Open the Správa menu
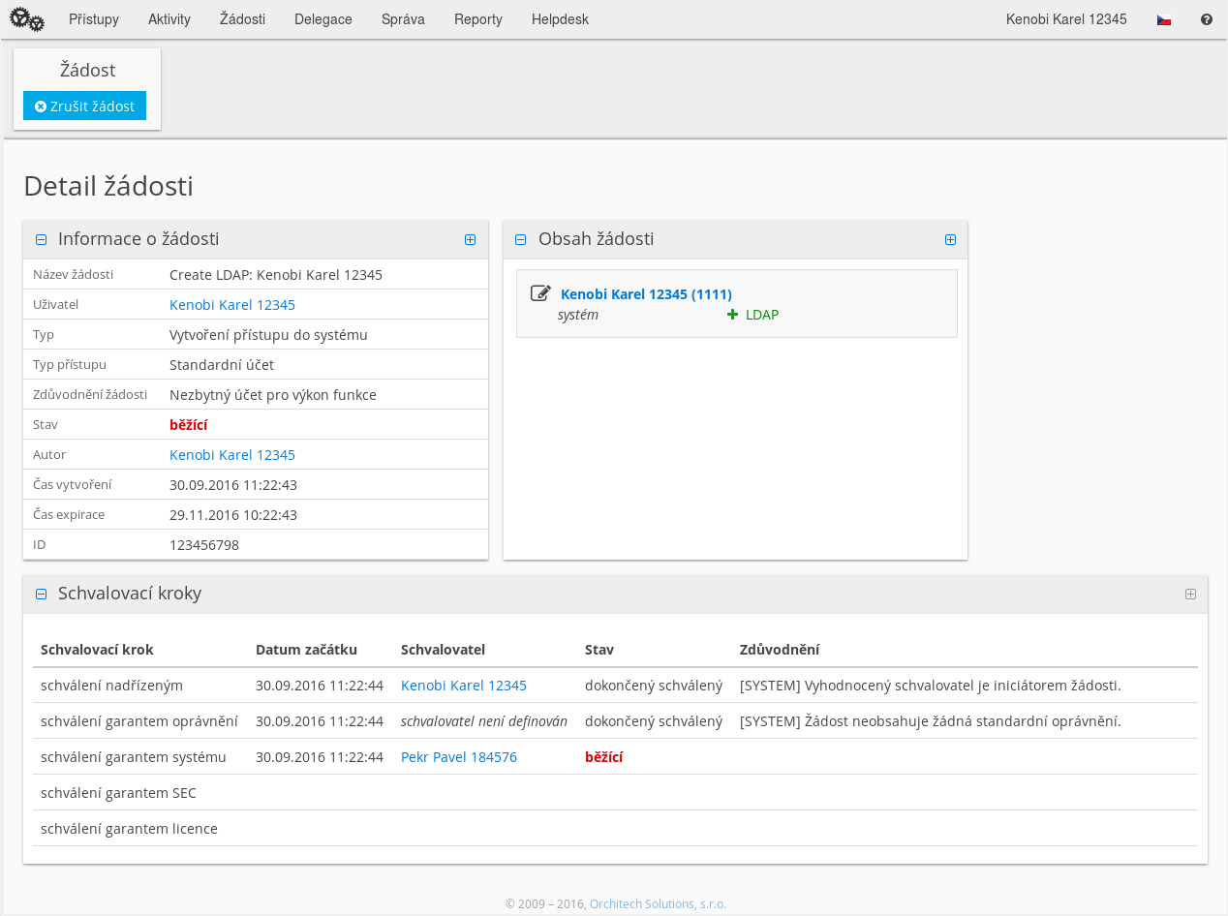 (x=403, y=19)
